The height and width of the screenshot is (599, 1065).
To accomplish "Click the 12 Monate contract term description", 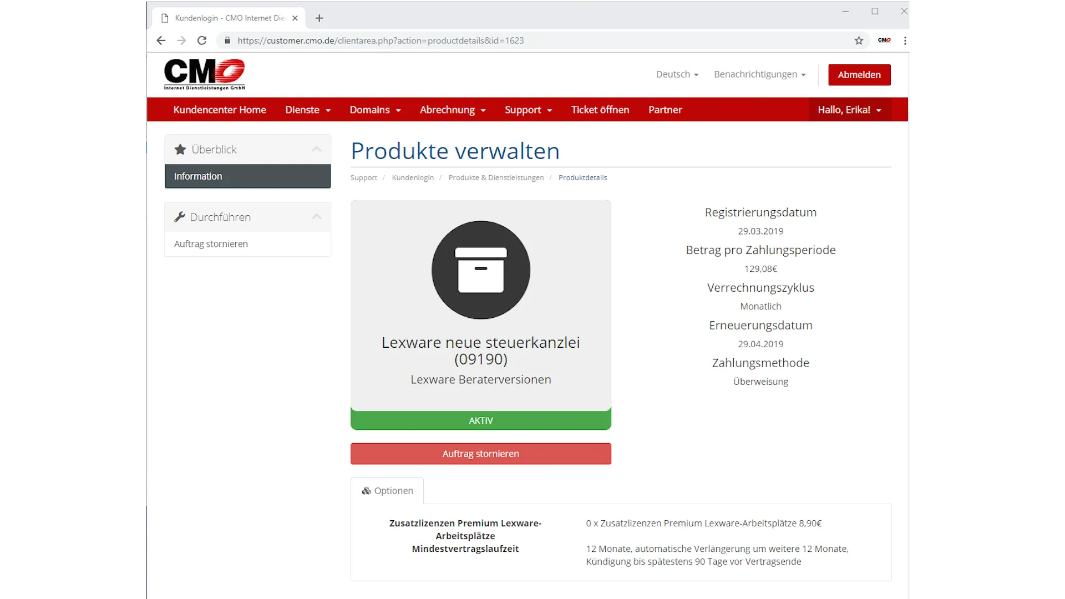I will click(x=717, y=555).
